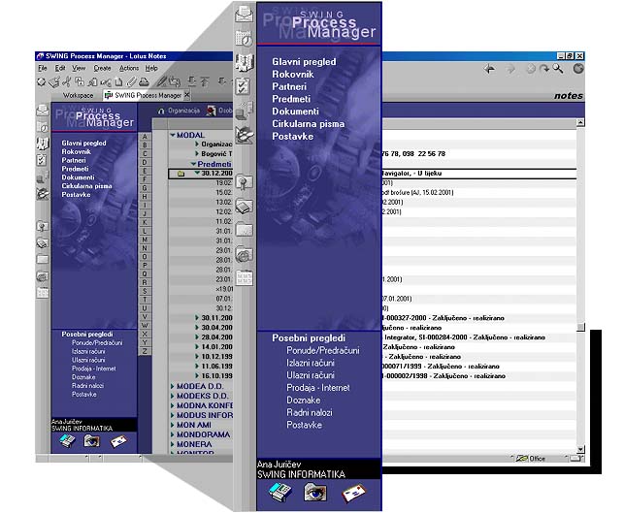
Task: Click the pencil Edit Document toolbar icon
Action: pos(161,81)
